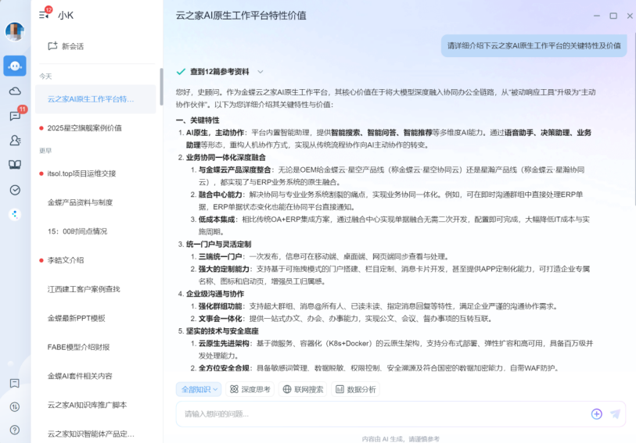
Task: Collapse the conversation list via menu icon
Action: (x=44, y=15)
